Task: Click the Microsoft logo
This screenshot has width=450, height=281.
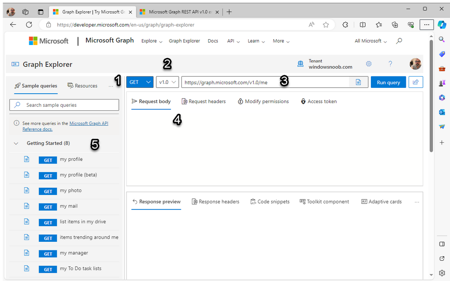Action: click(x=49, y=41)
